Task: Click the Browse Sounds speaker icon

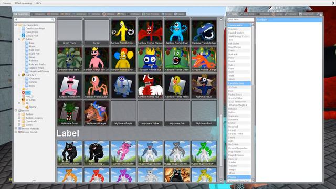Action: pos(20,132)
